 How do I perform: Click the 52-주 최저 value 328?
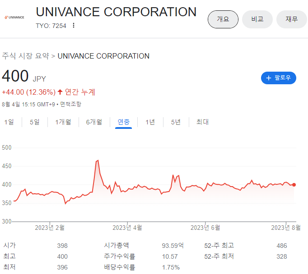point(282,256)
